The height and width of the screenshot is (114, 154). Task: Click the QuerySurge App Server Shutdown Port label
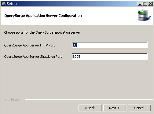tap(33, 57)
